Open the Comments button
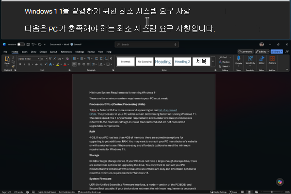 point(245,51)
